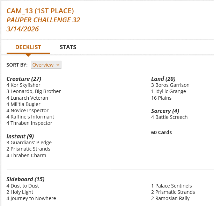Image resolution: width=214 pixels, height=206 pixels.
Task: Click Palace Sentinels sideboard card
Action: [174, 186]
